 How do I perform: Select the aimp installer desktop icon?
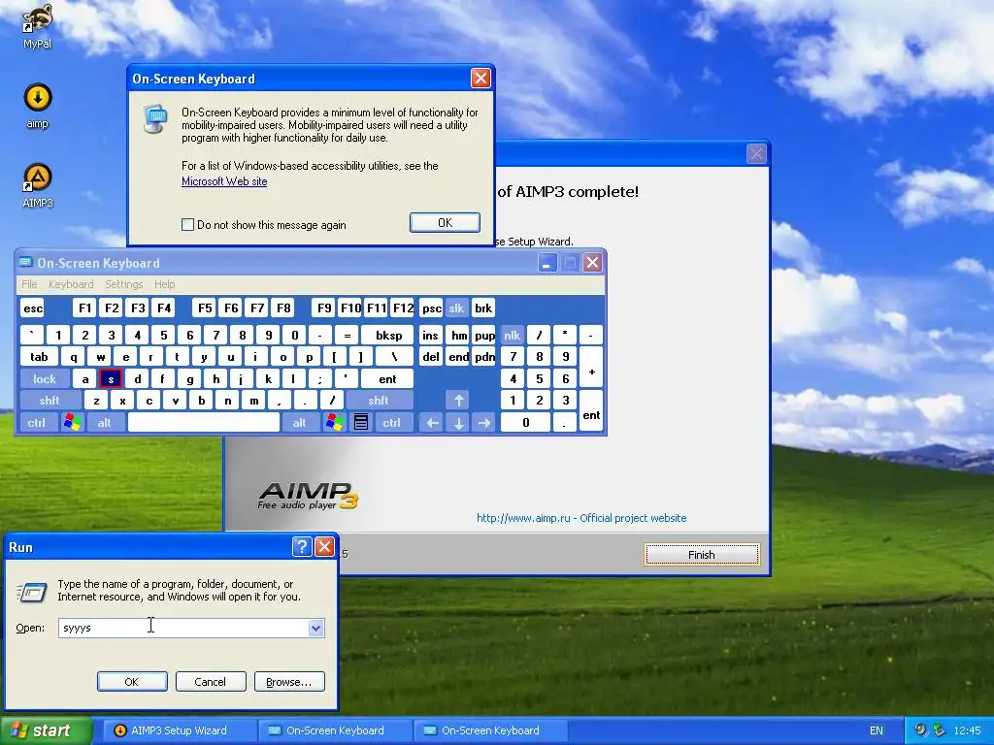pyautogui.click(x=38, y=105)
